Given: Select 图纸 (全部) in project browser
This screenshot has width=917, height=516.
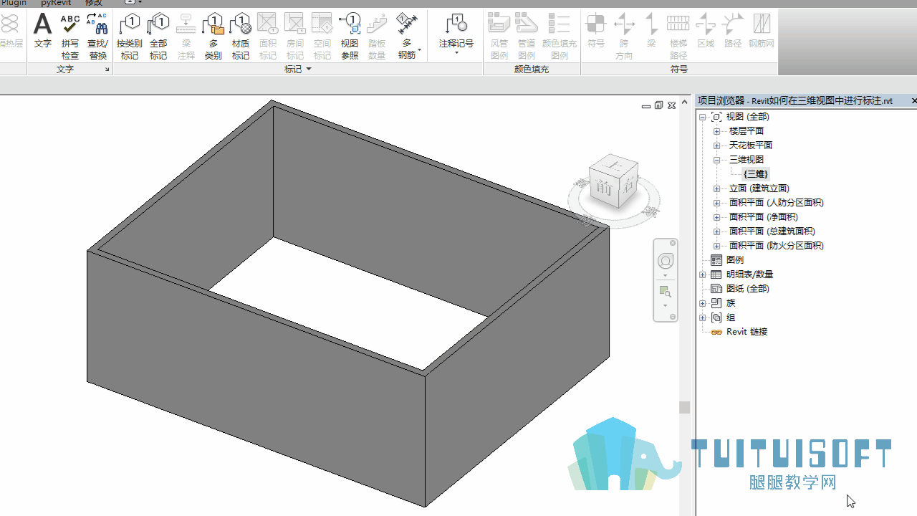Looking at the screenshot, I should click(748, 289).
